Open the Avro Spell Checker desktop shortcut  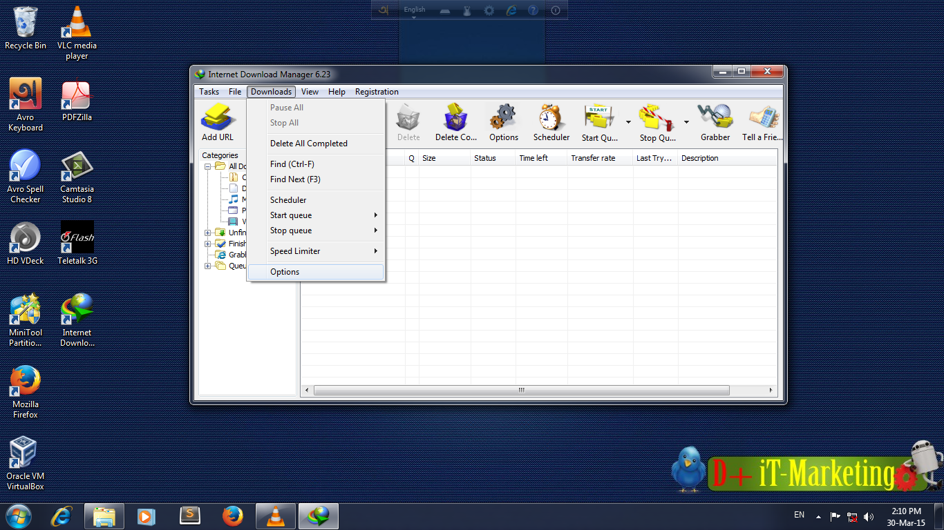coord(26,176)
